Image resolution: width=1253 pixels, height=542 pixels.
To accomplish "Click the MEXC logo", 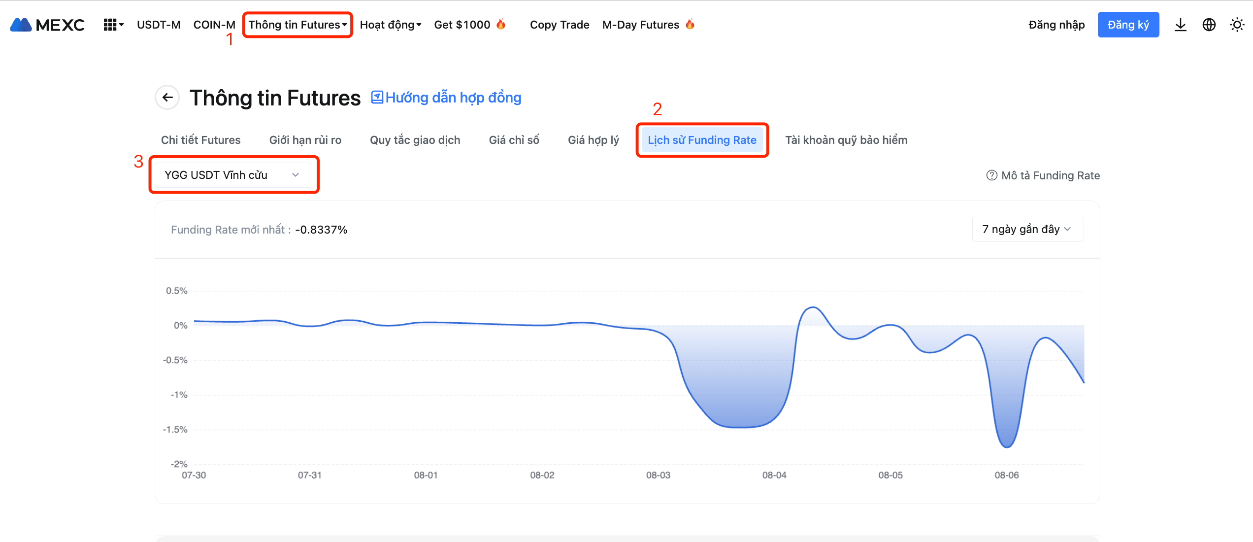I will pyautogui.click(x=47, y=25).
